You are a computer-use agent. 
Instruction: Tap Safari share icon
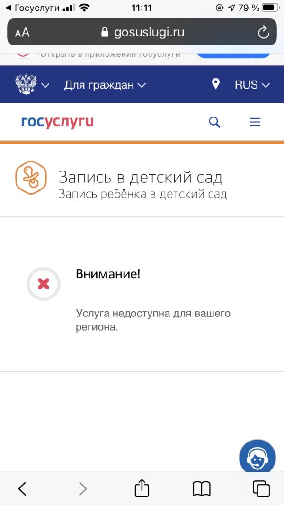coord(142,488)
